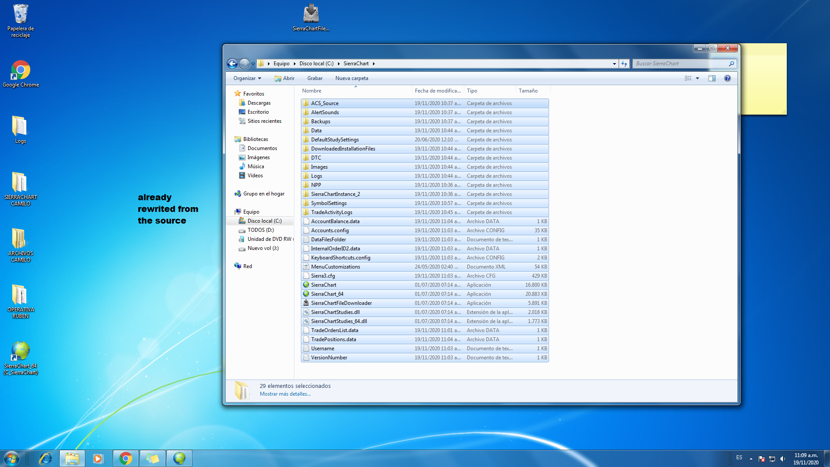Click the Disco local (C:) breadcrumb
830x467 pixels.
tap(316, 64)
